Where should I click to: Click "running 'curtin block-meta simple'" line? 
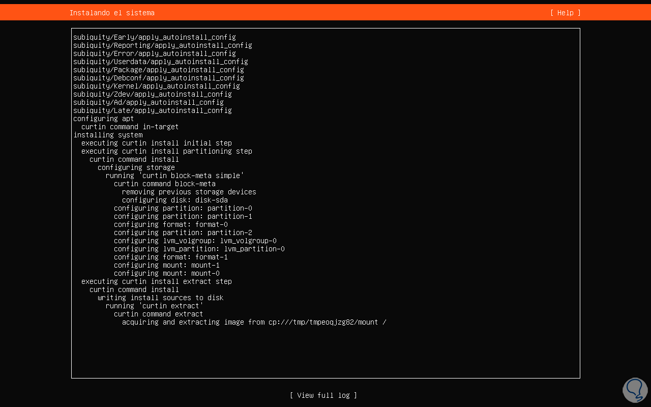click(175, 176)
